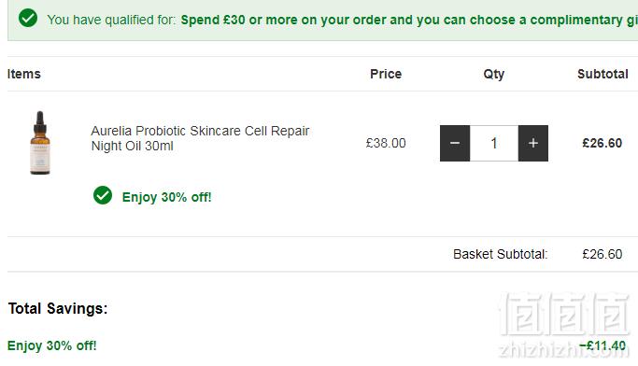Click the Qty column header

coord(494,74)
